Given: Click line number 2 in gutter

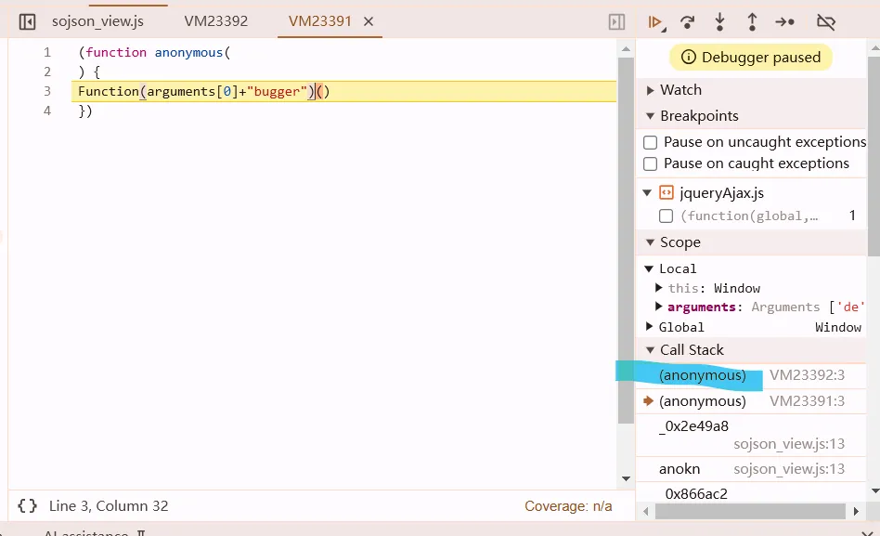Looking at the screenshot, I should click(47, 72).
